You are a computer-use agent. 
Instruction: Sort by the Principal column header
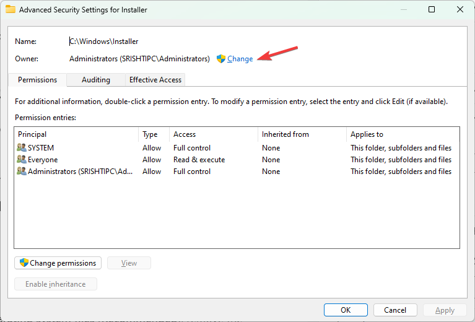pos(76,134)
